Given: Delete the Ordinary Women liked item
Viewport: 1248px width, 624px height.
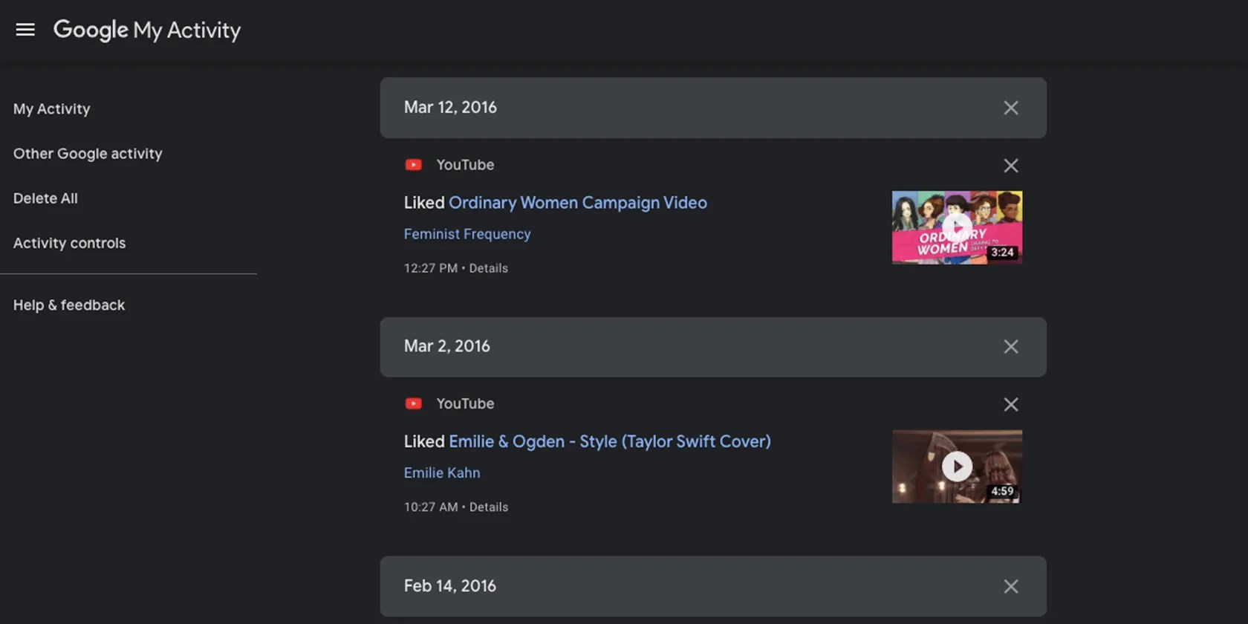Looking at the screenshot, I should [x=1011, y=166].
